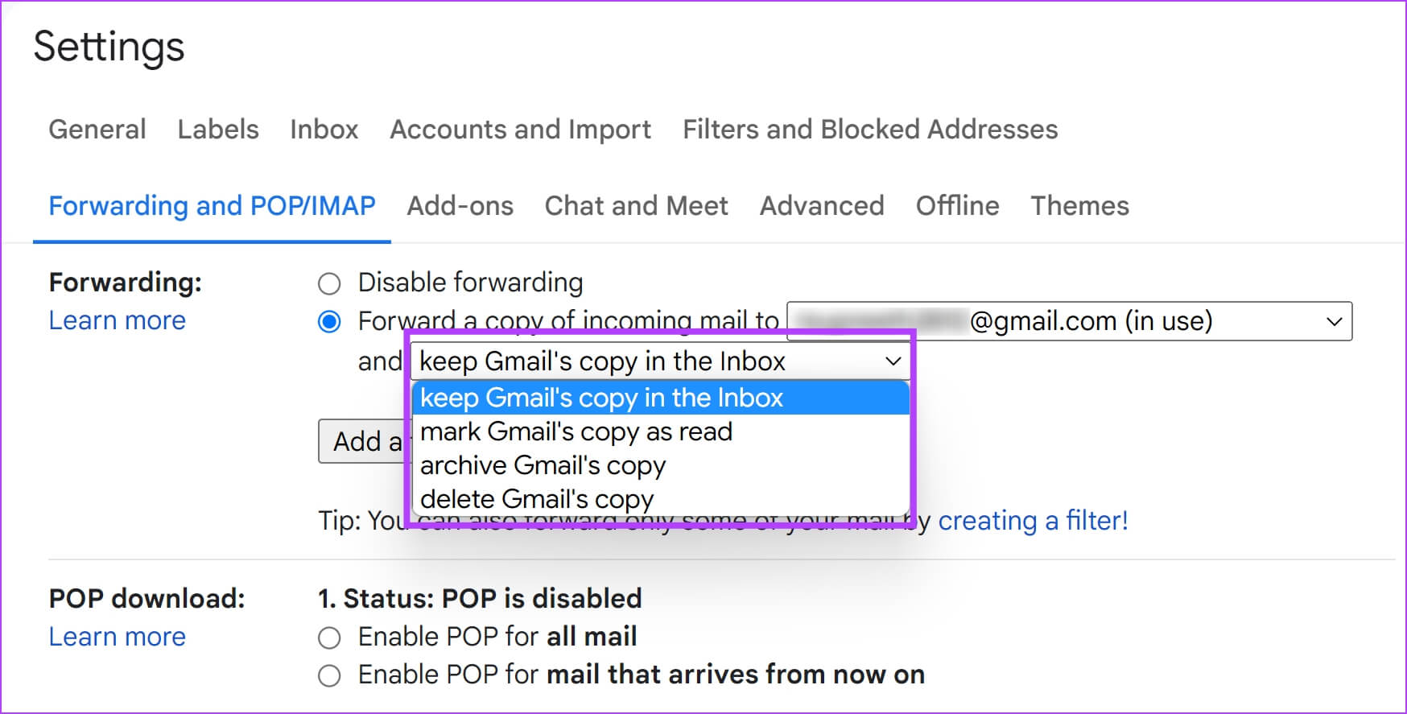Viewport: 1407px width, 714px height.
Task: Open Filters and Blocked Addresses tab
Action: (x=870, y=130)
